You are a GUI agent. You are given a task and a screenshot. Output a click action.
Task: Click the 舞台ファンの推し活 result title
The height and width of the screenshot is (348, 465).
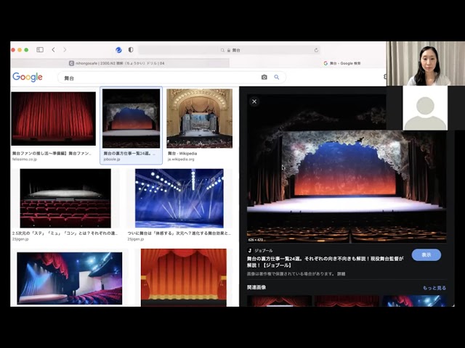click(x=52, y=153)
